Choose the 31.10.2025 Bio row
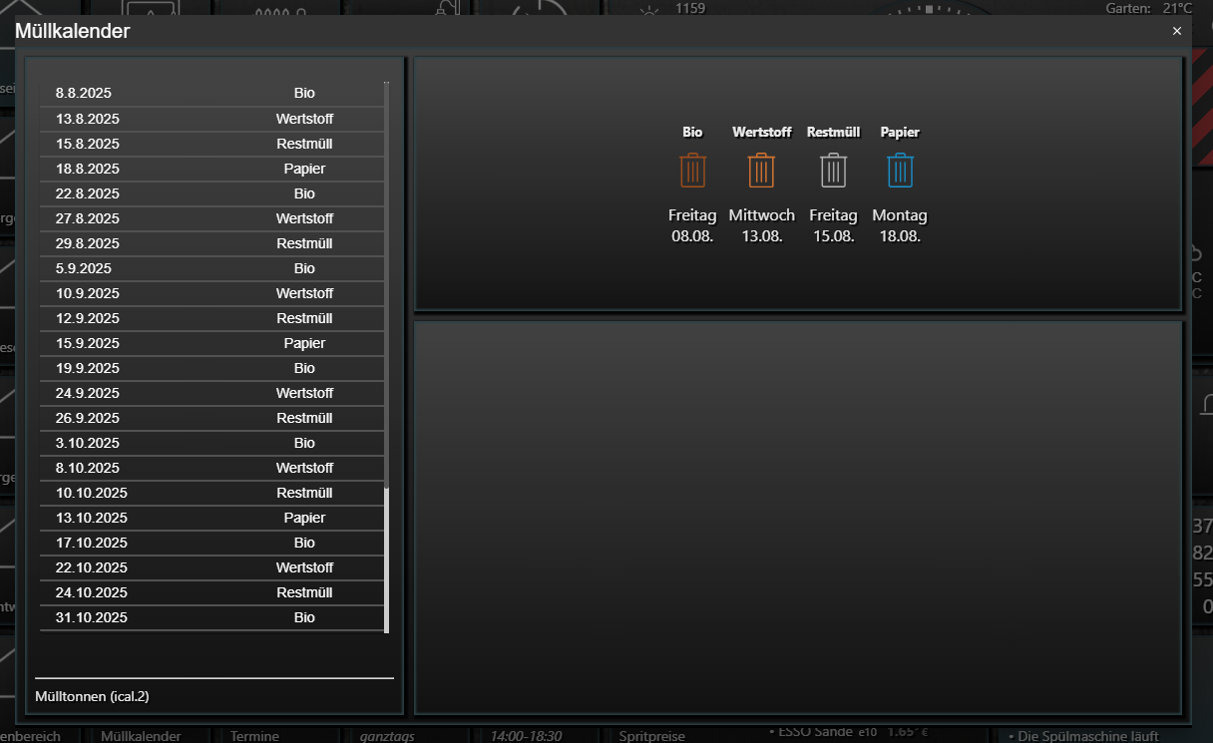1213x743 pixels. 211,617
